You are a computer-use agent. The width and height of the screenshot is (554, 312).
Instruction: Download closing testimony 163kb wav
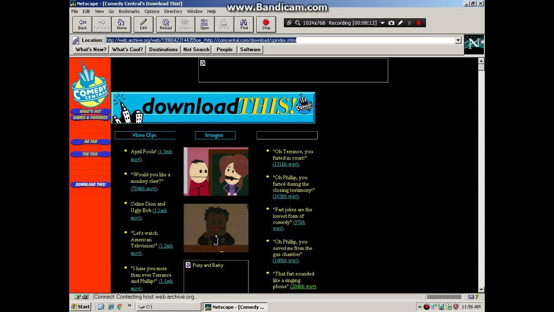pyautogui.click(x=286, y=196)
